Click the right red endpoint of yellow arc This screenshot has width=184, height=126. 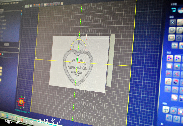86,50
